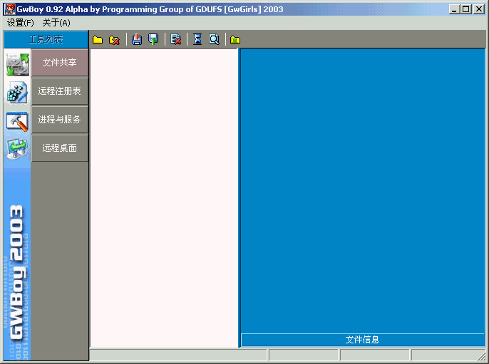The width and height of the screenshot is (489, 364).
Task: Click the upload file green arrow icon
Action: point(153,40)
